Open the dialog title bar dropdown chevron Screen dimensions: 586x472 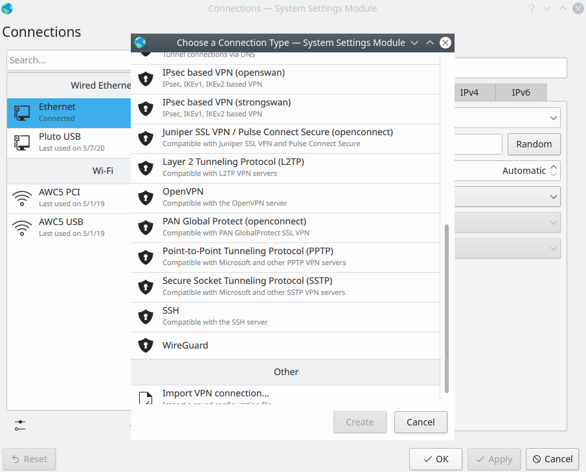coord(414,43)
